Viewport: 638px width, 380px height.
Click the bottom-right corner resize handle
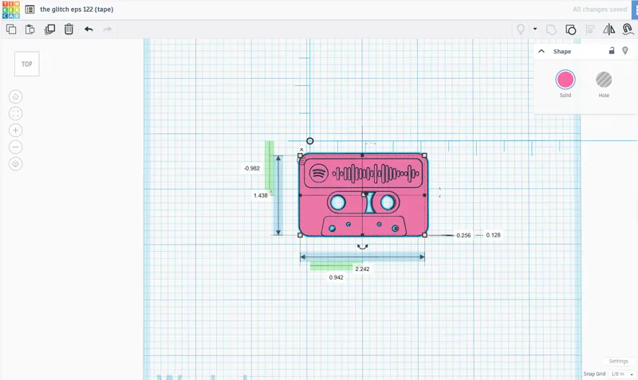coord(425,235)
